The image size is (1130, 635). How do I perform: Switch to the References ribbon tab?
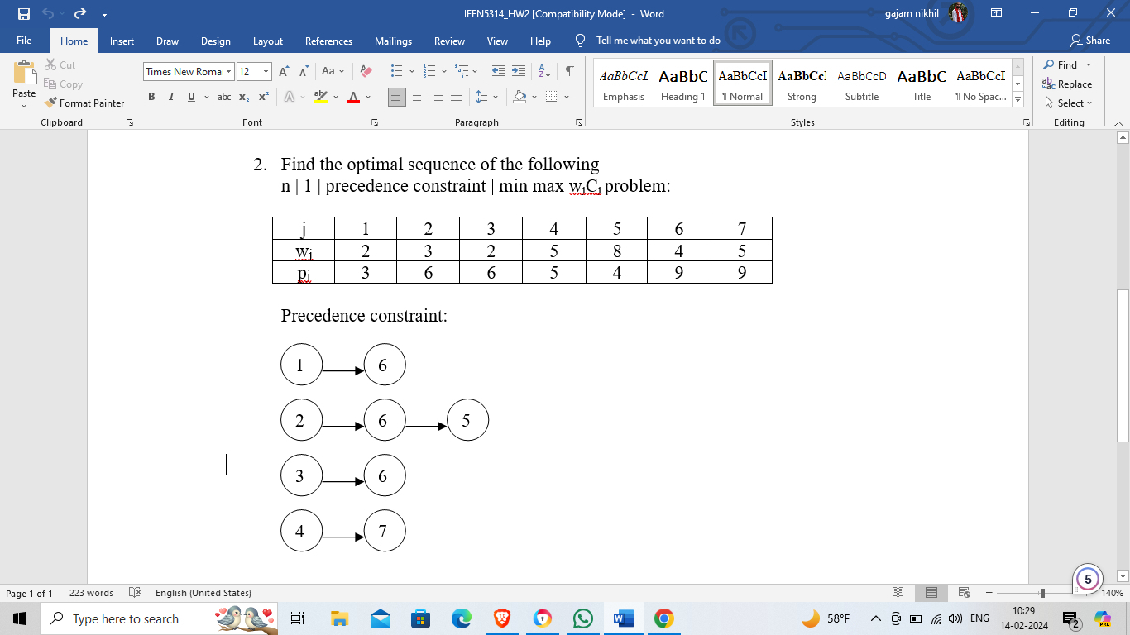328,41
